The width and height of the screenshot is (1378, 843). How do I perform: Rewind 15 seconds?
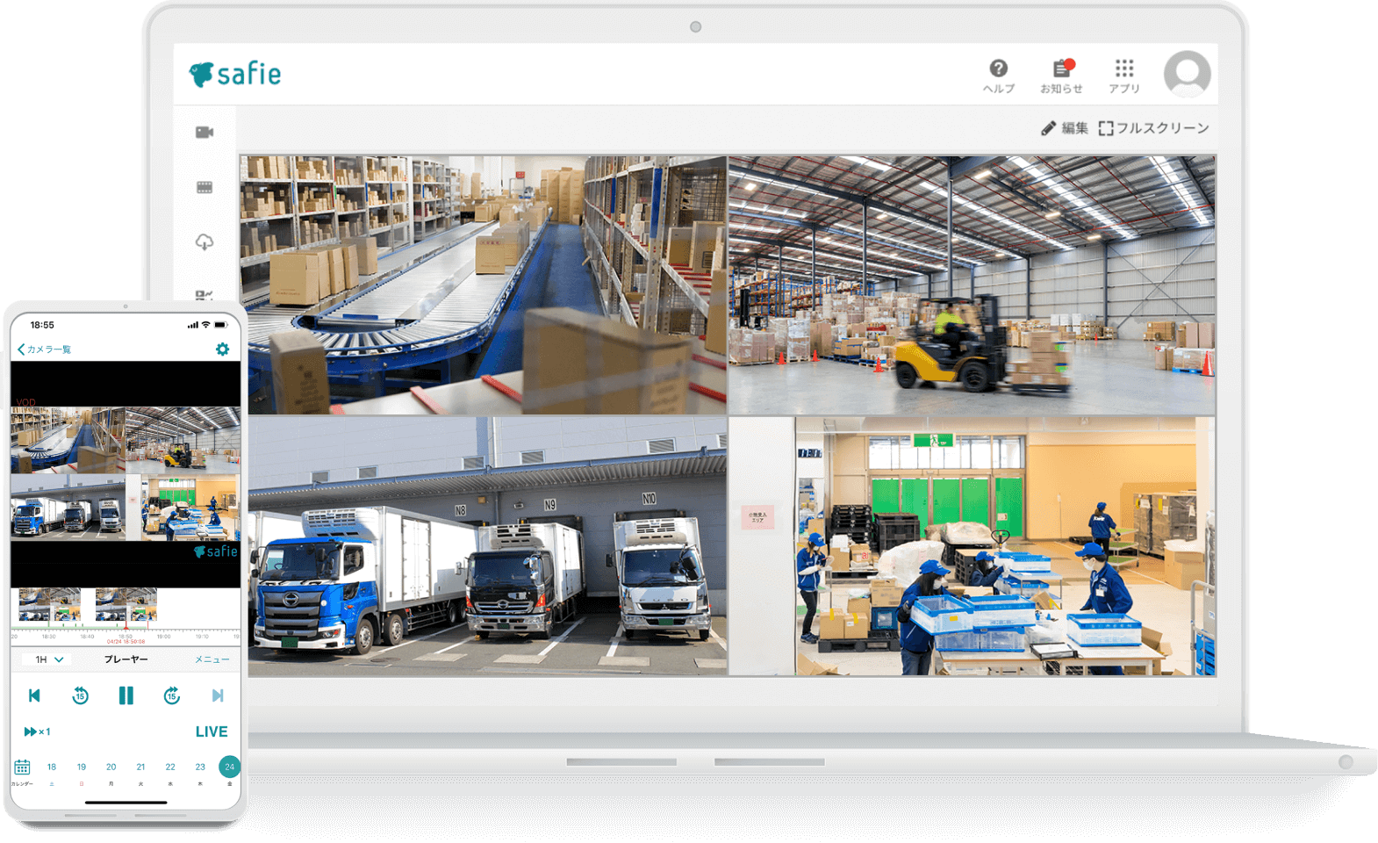tap(80, 695)
